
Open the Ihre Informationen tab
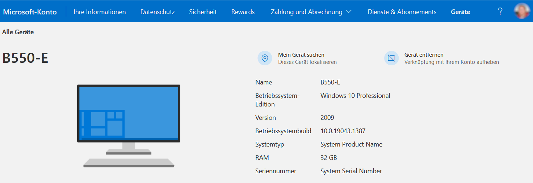point(100,12)
